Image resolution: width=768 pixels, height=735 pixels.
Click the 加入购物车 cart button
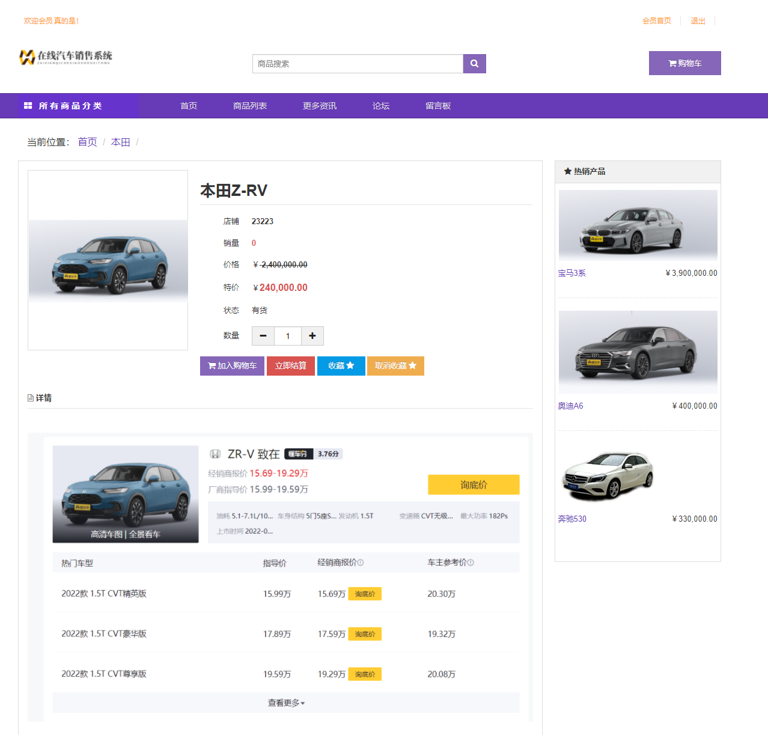pyautogui.click(x=232, y=366)
